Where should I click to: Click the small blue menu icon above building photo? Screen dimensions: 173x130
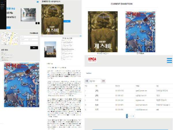[x=80, y=36]
